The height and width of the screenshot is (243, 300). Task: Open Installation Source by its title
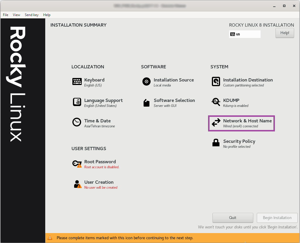tap(174, 80)
